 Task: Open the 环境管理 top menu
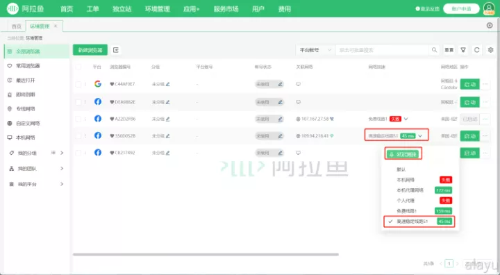[x=158, y=9]
